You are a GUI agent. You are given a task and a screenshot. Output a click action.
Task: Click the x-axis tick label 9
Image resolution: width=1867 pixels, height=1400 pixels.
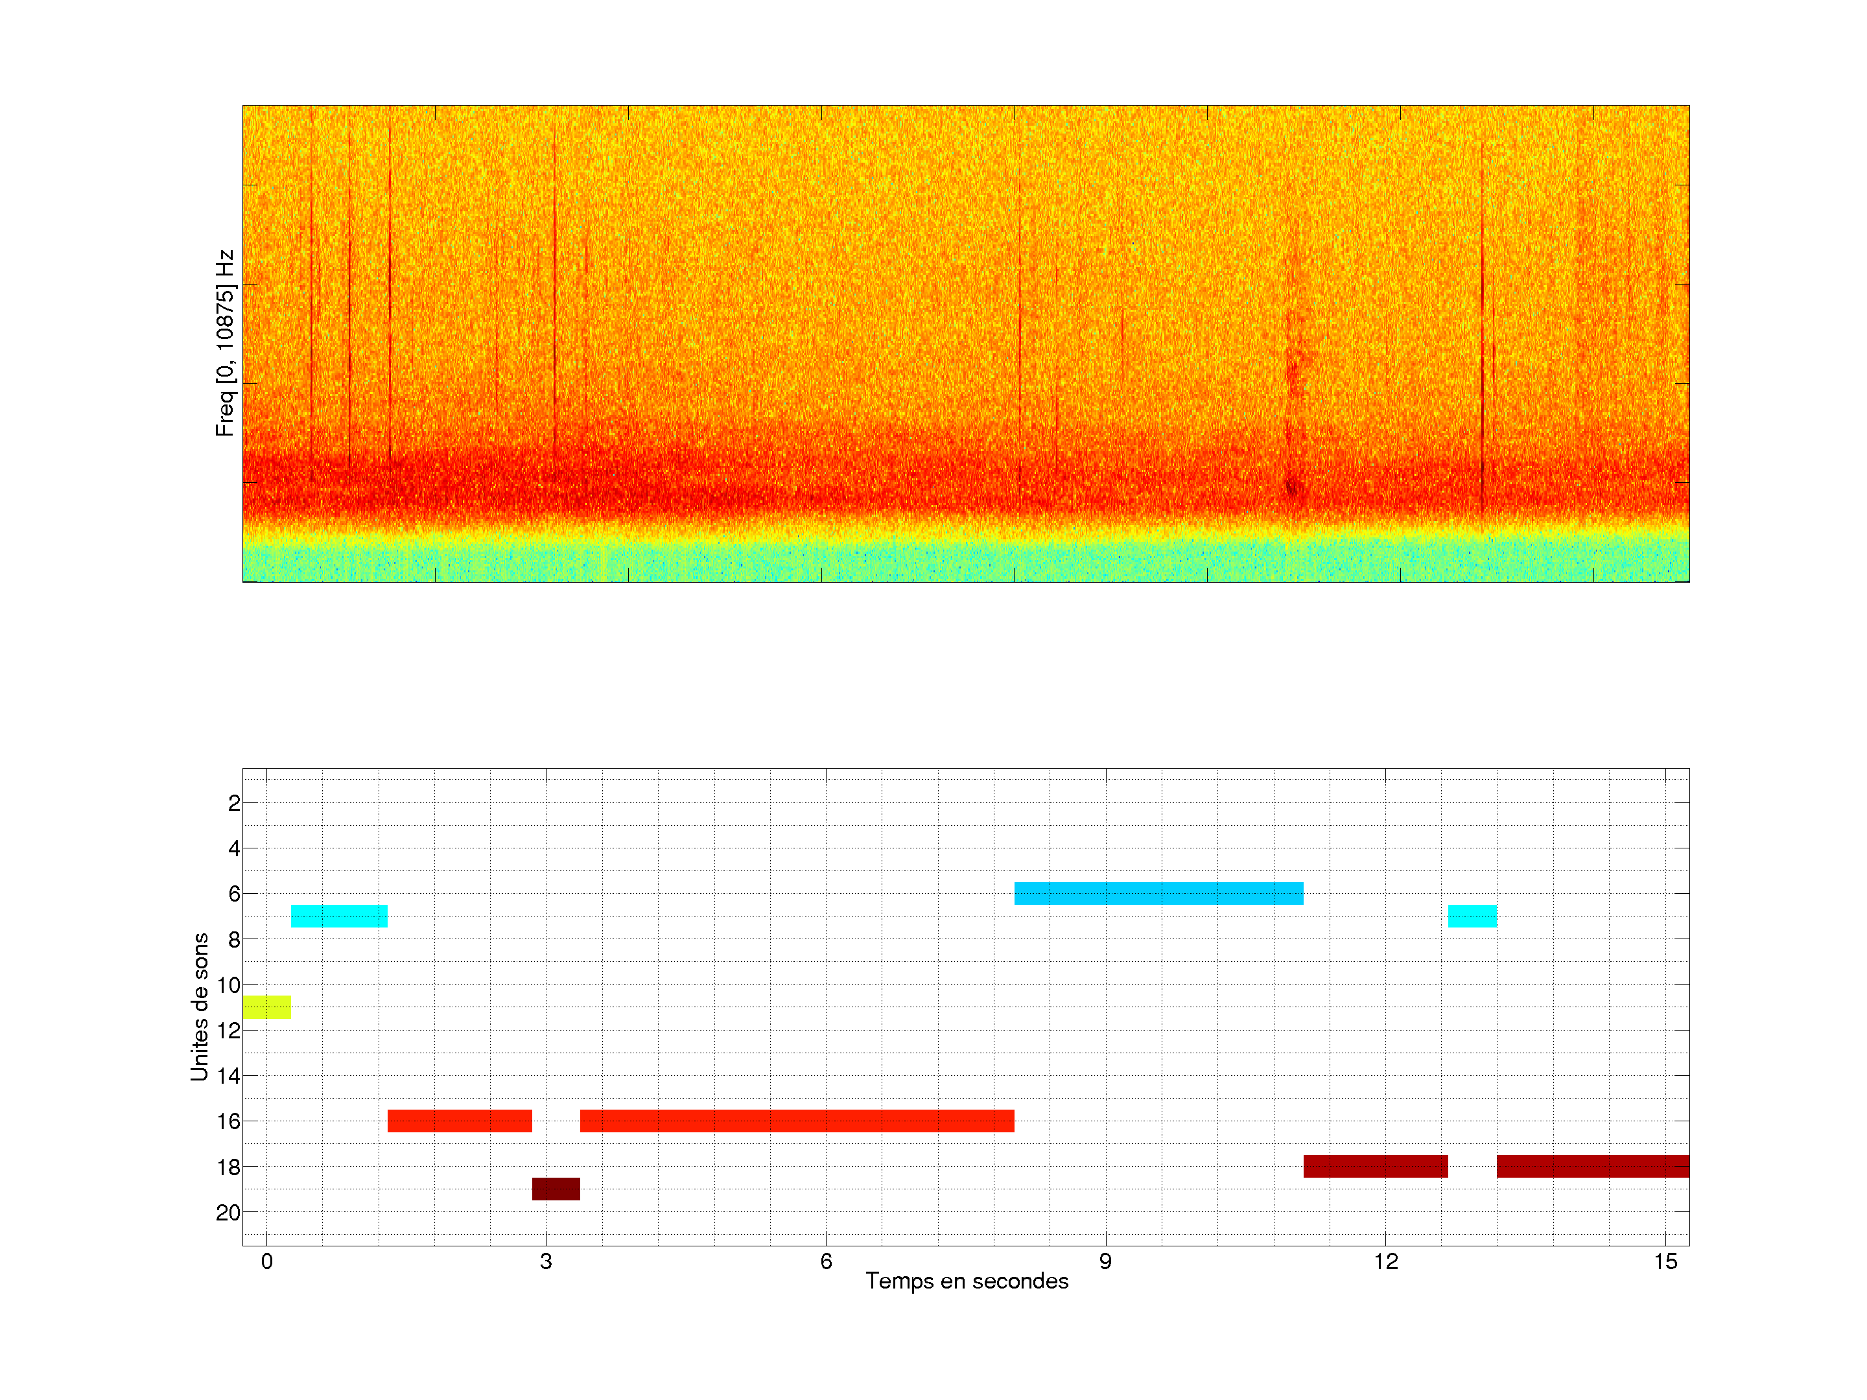1105,1261
